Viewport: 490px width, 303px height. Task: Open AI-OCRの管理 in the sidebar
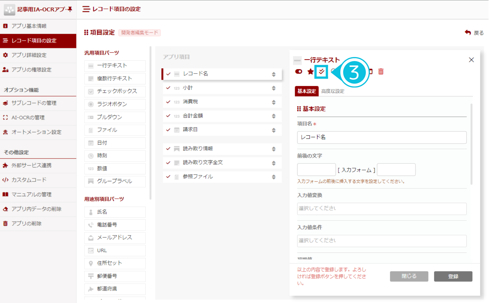point(38,118)
